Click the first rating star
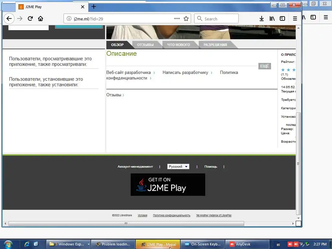Image resolution: width=332 pixels, height=249 pixels. click(x=283, y=70)
